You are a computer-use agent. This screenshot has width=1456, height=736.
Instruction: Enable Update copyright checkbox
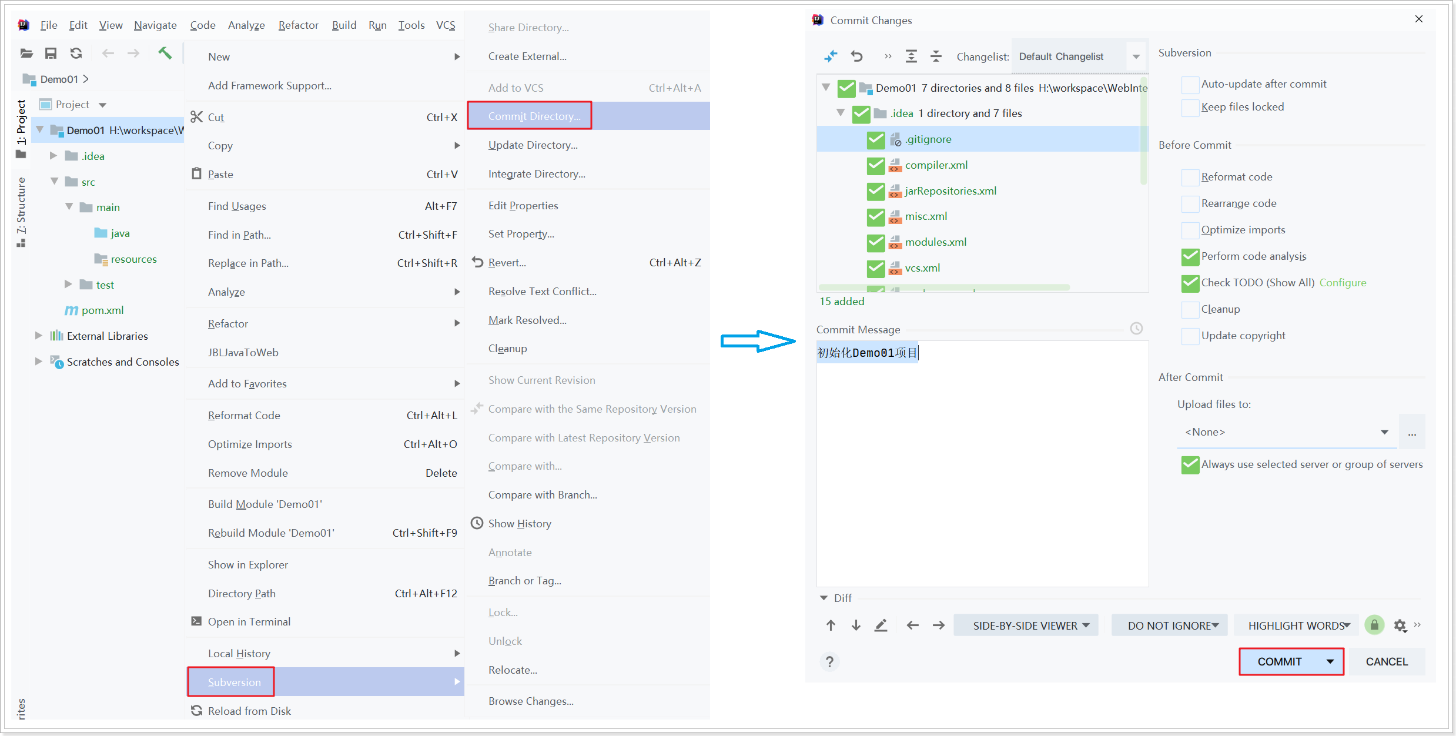[x=1190, y=336]
